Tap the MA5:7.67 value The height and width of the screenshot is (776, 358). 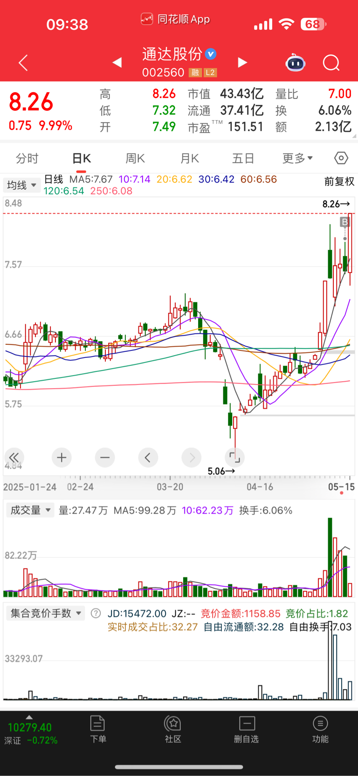(x=91, y=179)
